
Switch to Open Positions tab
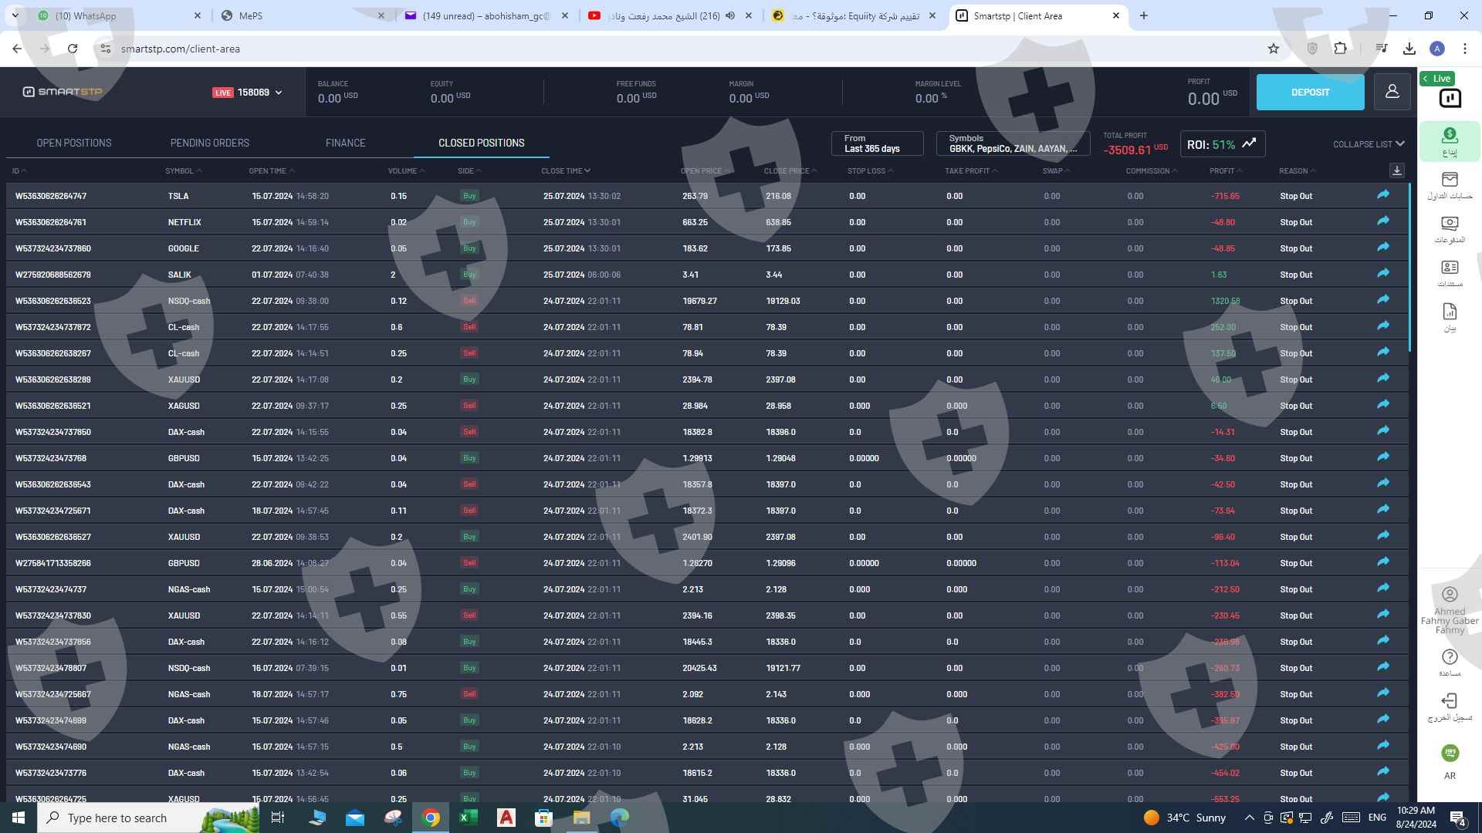(x=74, y=143)
